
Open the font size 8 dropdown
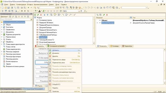pyautogui.click(x=85, y=11)
